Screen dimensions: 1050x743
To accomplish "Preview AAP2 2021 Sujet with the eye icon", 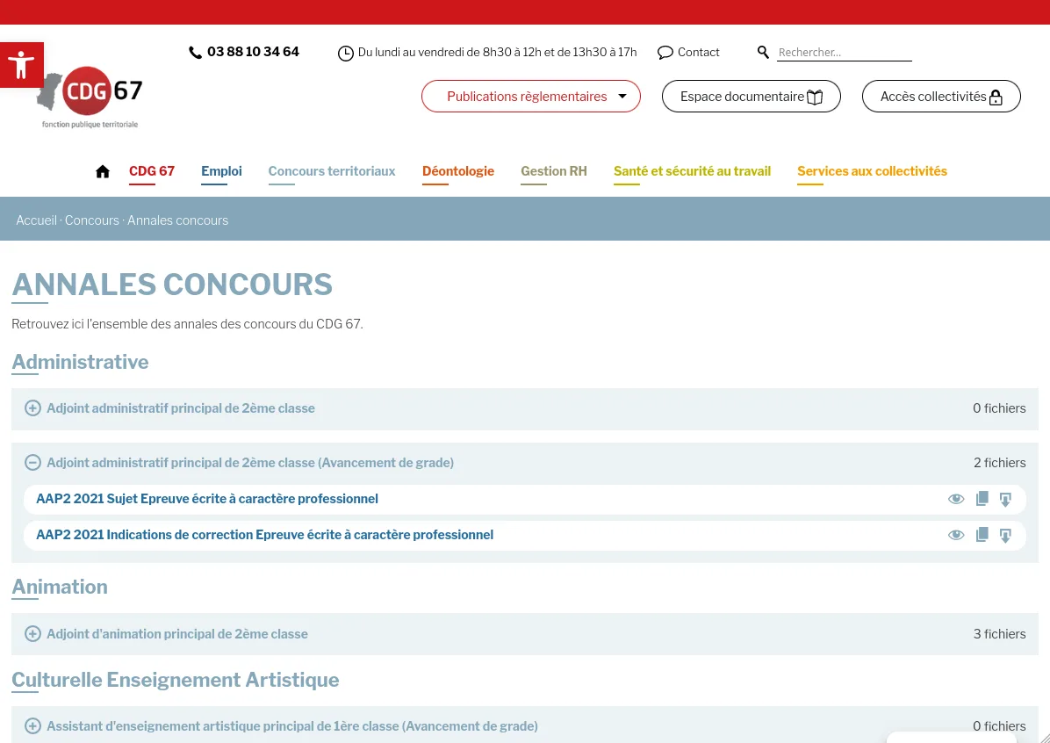I will coord(956,499).
